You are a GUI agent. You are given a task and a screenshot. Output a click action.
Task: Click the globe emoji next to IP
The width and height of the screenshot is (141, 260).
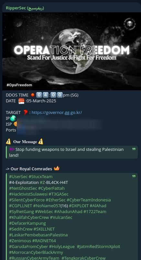click(13, 119)
